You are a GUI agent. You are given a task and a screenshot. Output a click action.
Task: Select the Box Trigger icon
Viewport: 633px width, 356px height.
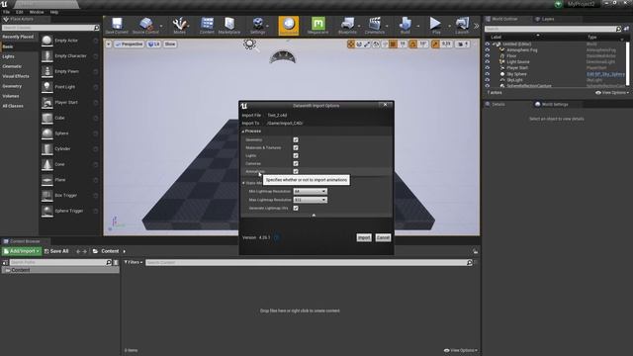pos(46,196)
